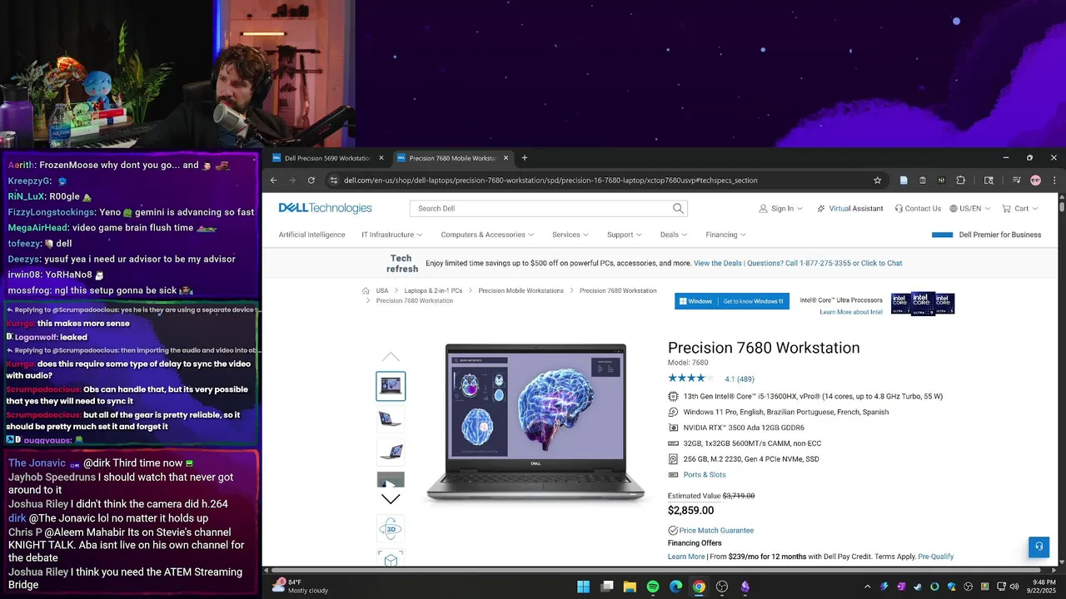Click the browser address bar URL
Viewport: 1066px width, 599px height.
point(550,180)
